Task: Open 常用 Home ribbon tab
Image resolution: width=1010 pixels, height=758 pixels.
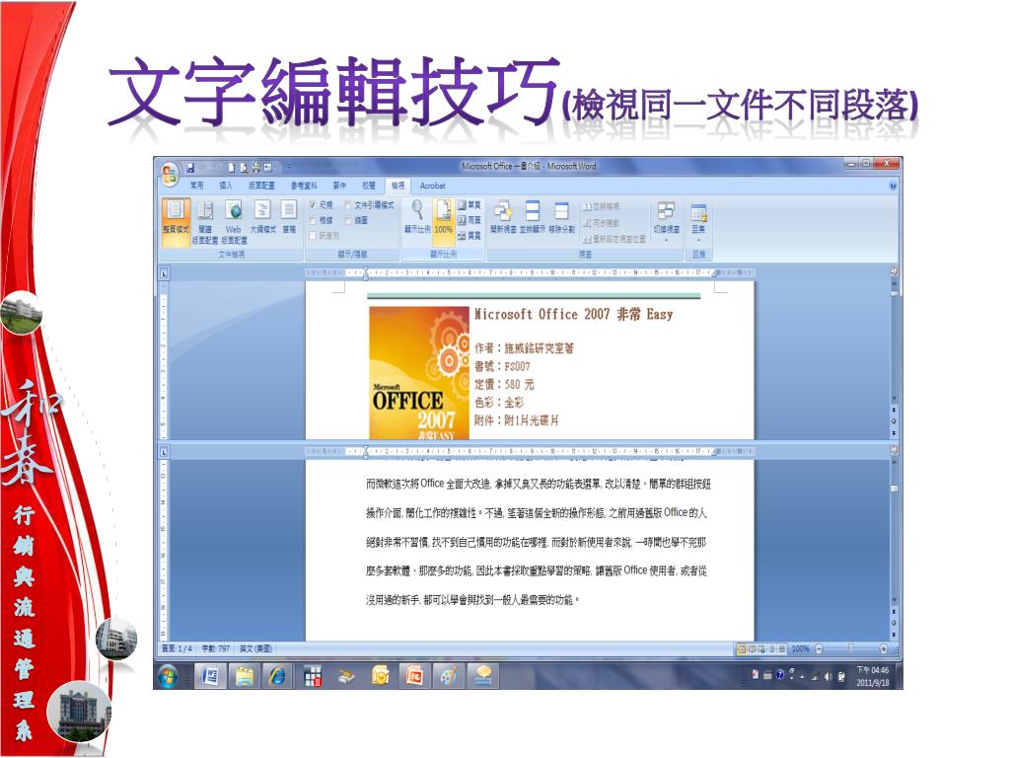Action: click(196, 186)
